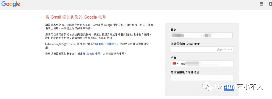
Task: Click the 姓名 label
Action: tap(173, 30)
